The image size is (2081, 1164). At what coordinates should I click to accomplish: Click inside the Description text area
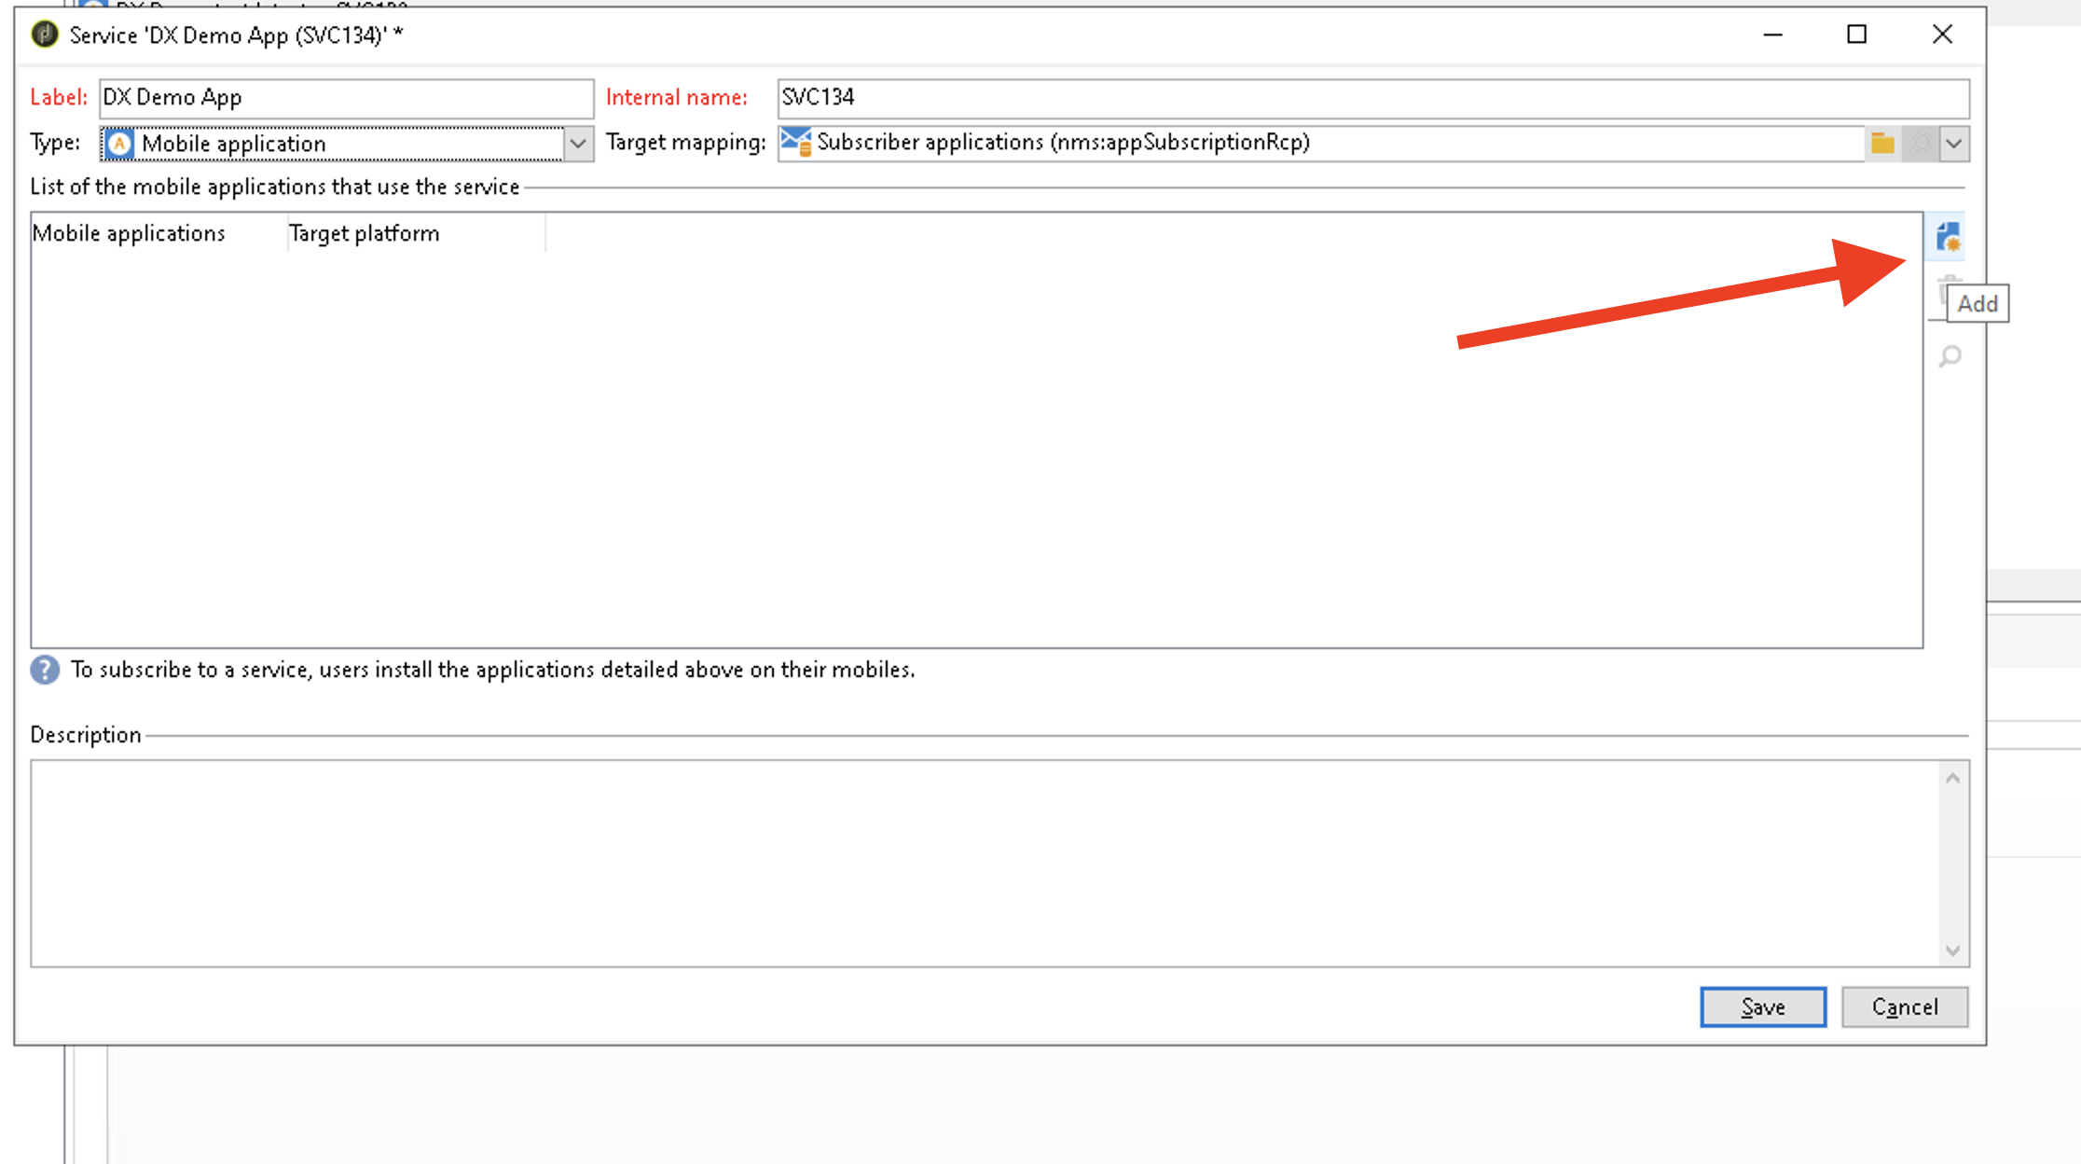coord(985,864)
